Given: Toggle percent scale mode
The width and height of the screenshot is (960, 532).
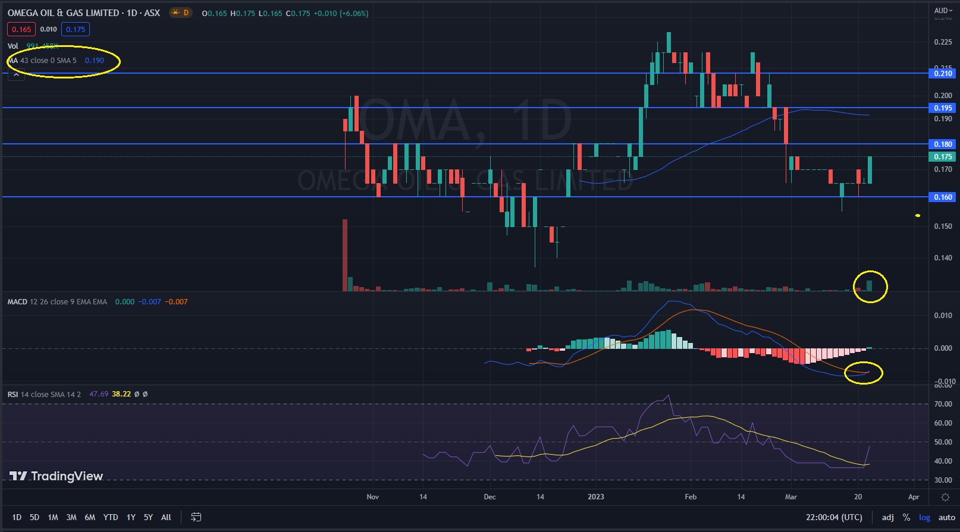Looking at the screenshot, I should click(906, 517).
